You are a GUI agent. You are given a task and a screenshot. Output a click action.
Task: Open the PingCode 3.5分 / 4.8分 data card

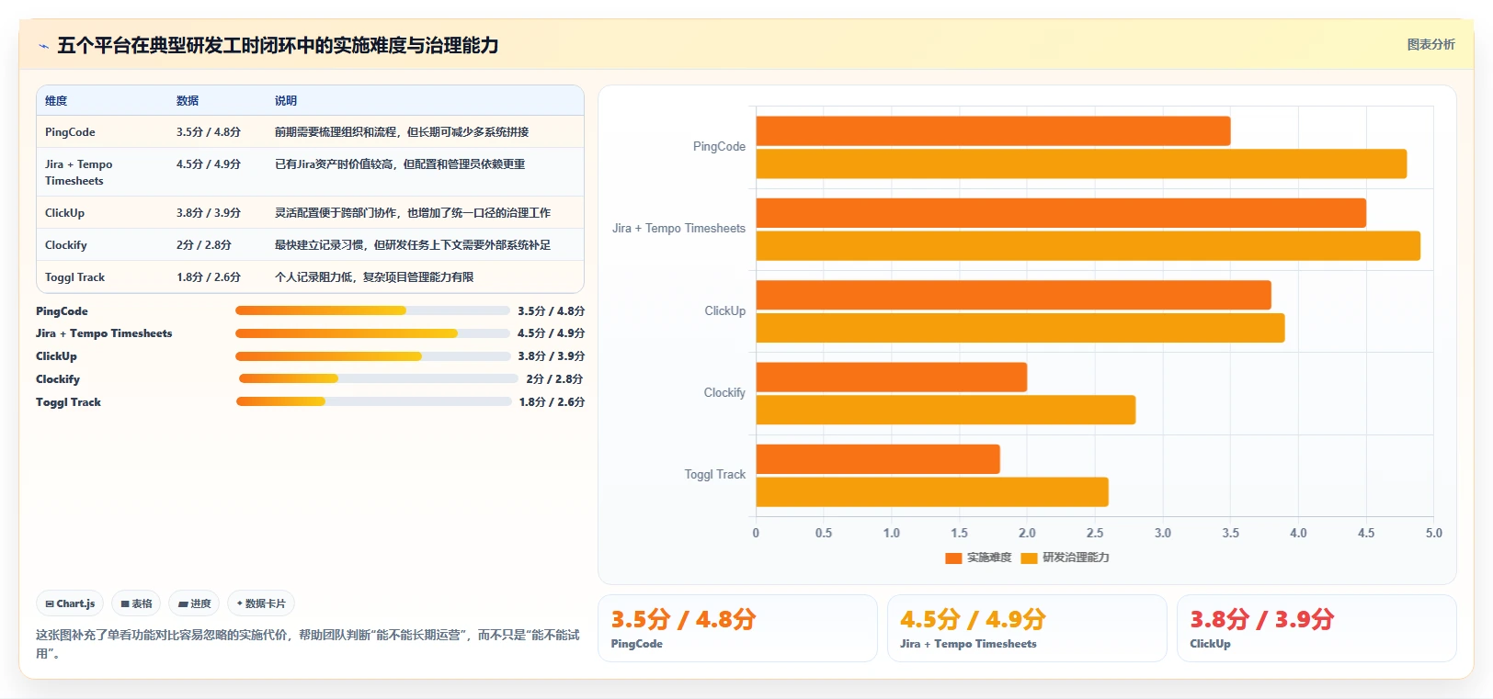737,628
